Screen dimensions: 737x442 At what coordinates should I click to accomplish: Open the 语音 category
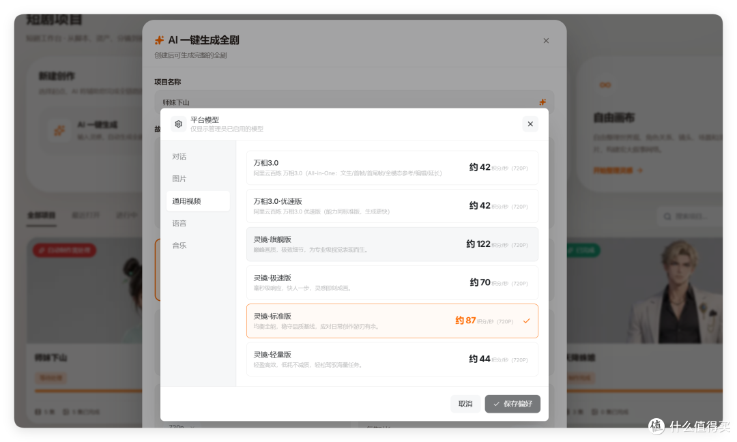198,223
